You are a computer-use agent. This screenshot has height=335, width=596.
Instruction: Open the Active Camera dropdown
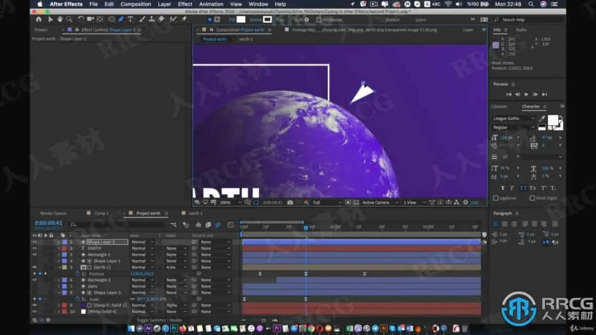(380, 202)
